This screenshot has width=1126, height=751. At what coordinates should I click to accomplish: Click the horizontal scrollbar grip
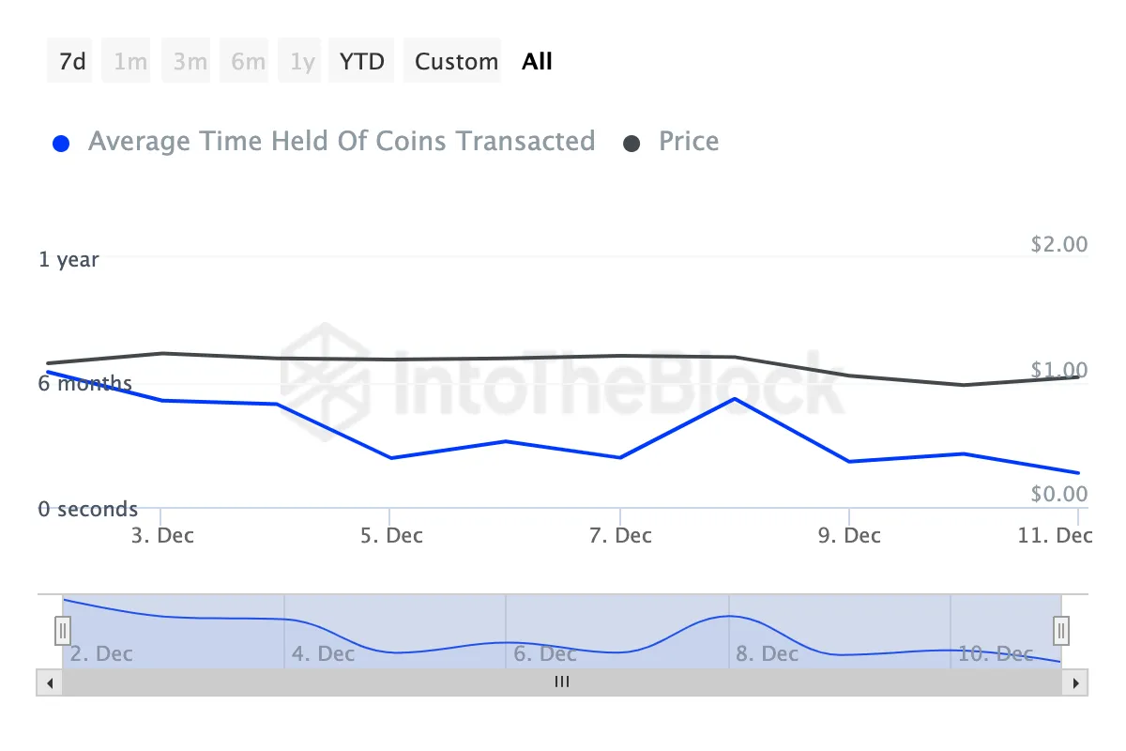tap(562, 682)
